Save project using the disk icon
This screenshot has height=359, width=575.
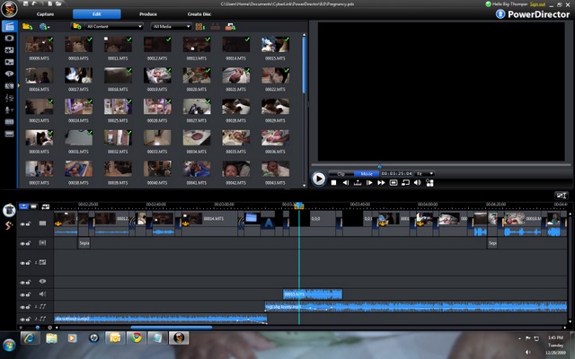(x=26, y=4)
